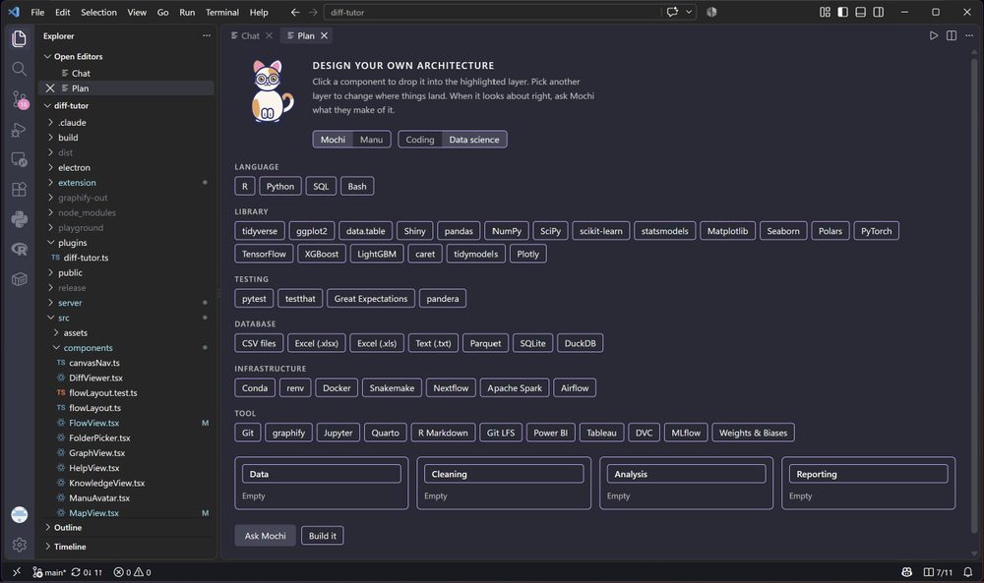The image size is (984, 583).
Task: Close the Chat editor tab
Action: click(269, 35)
